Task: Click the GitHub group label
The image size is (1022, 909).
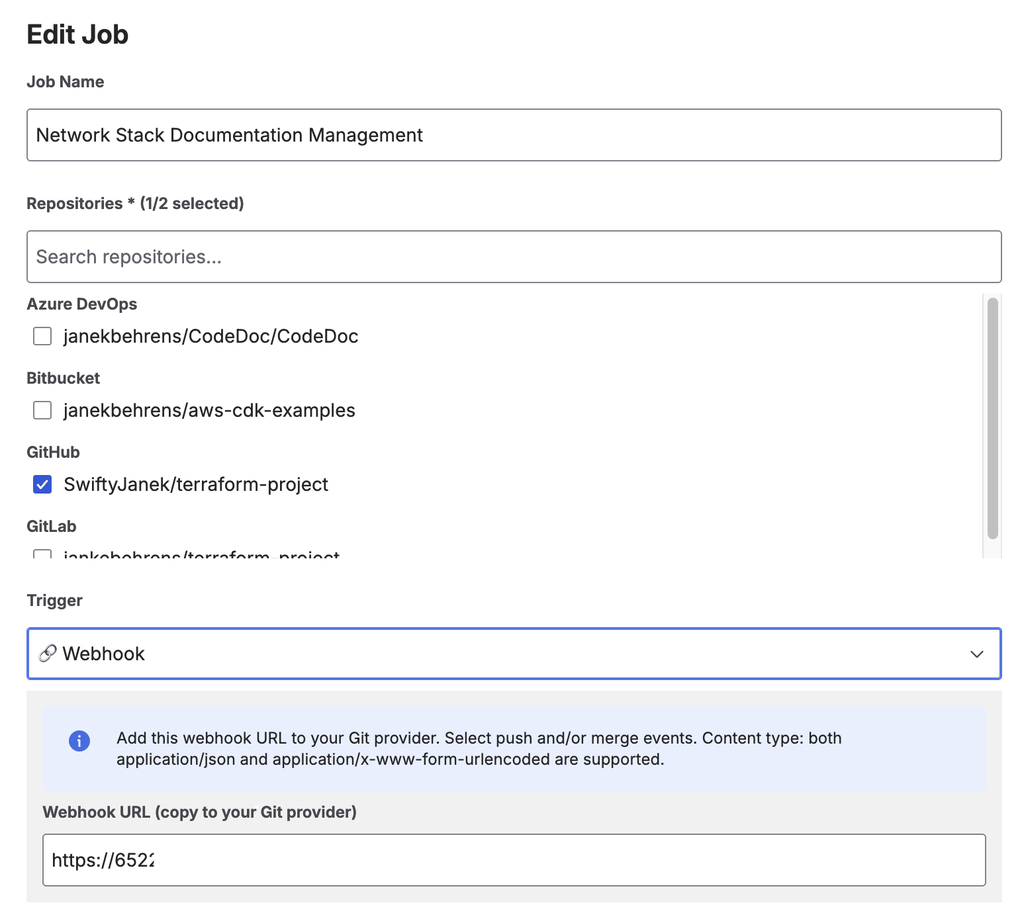Action: click(52, 452)
